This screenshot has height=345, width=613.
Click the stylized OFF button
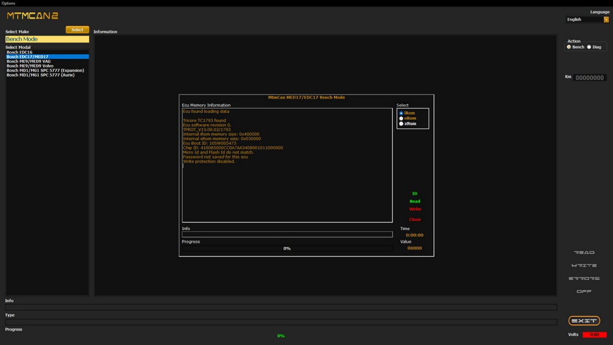(584, 292)
